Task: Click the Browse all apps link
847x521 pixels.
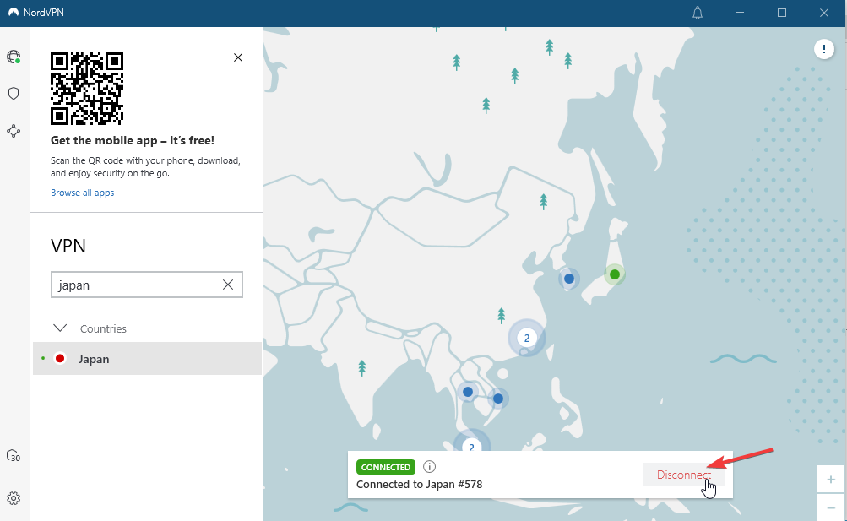Action: tap(82, 193)
